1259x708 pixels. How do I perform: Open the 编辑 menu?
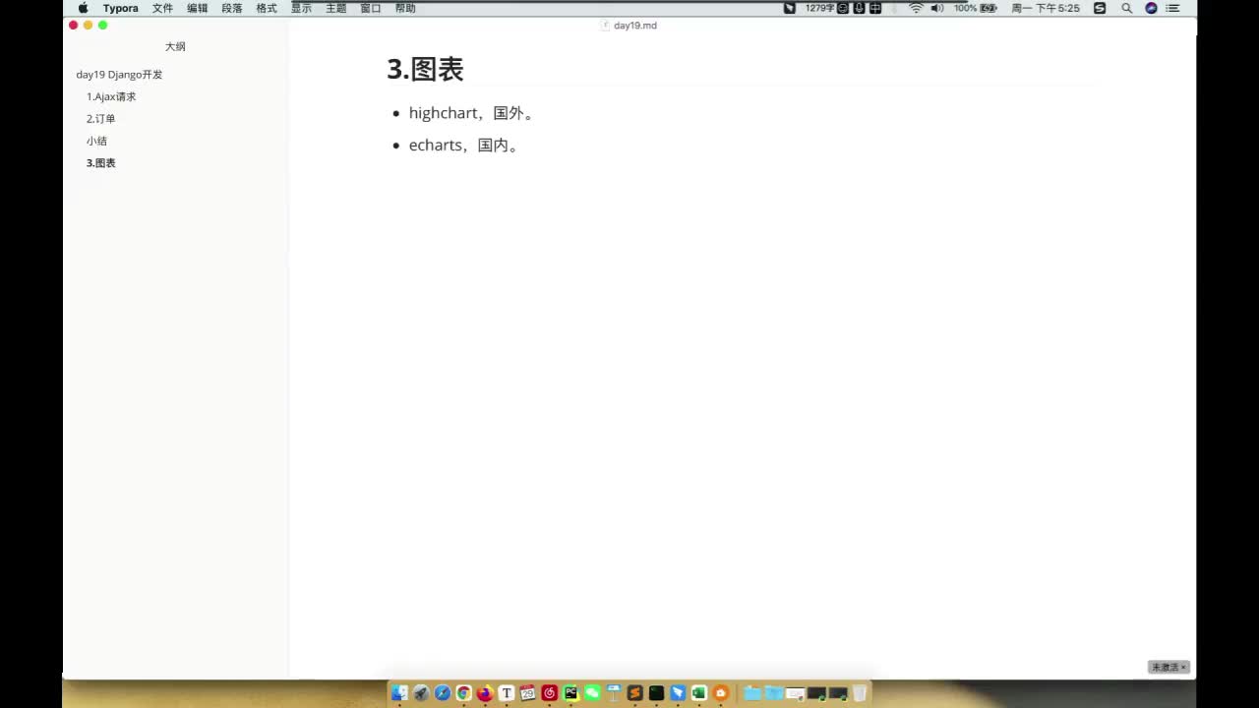coord(198,8)
